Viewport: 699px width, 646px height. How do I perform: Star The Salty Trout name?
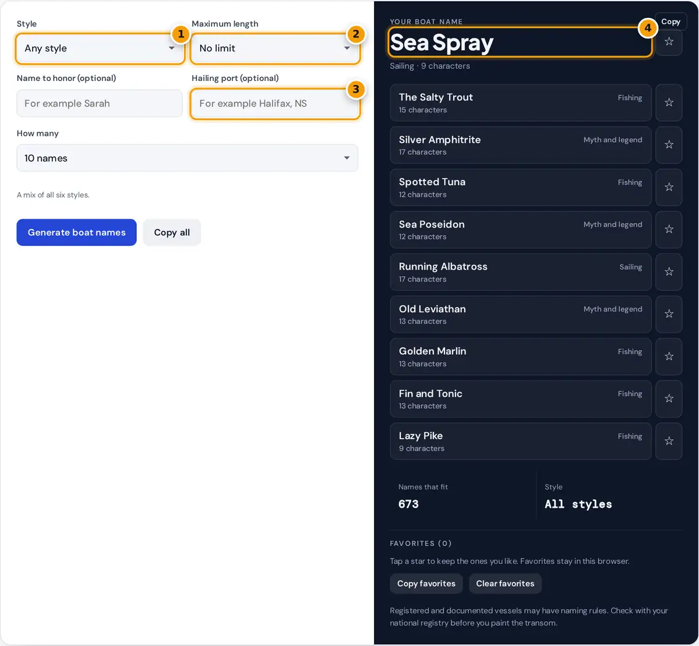tap(669, 103)
